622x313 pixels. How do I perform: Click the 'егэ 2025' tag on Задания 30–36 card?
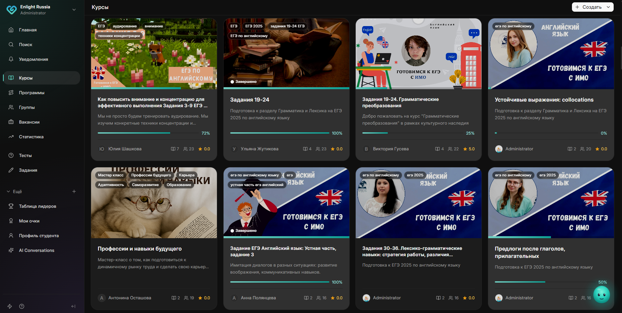click(x=414, y=175)
